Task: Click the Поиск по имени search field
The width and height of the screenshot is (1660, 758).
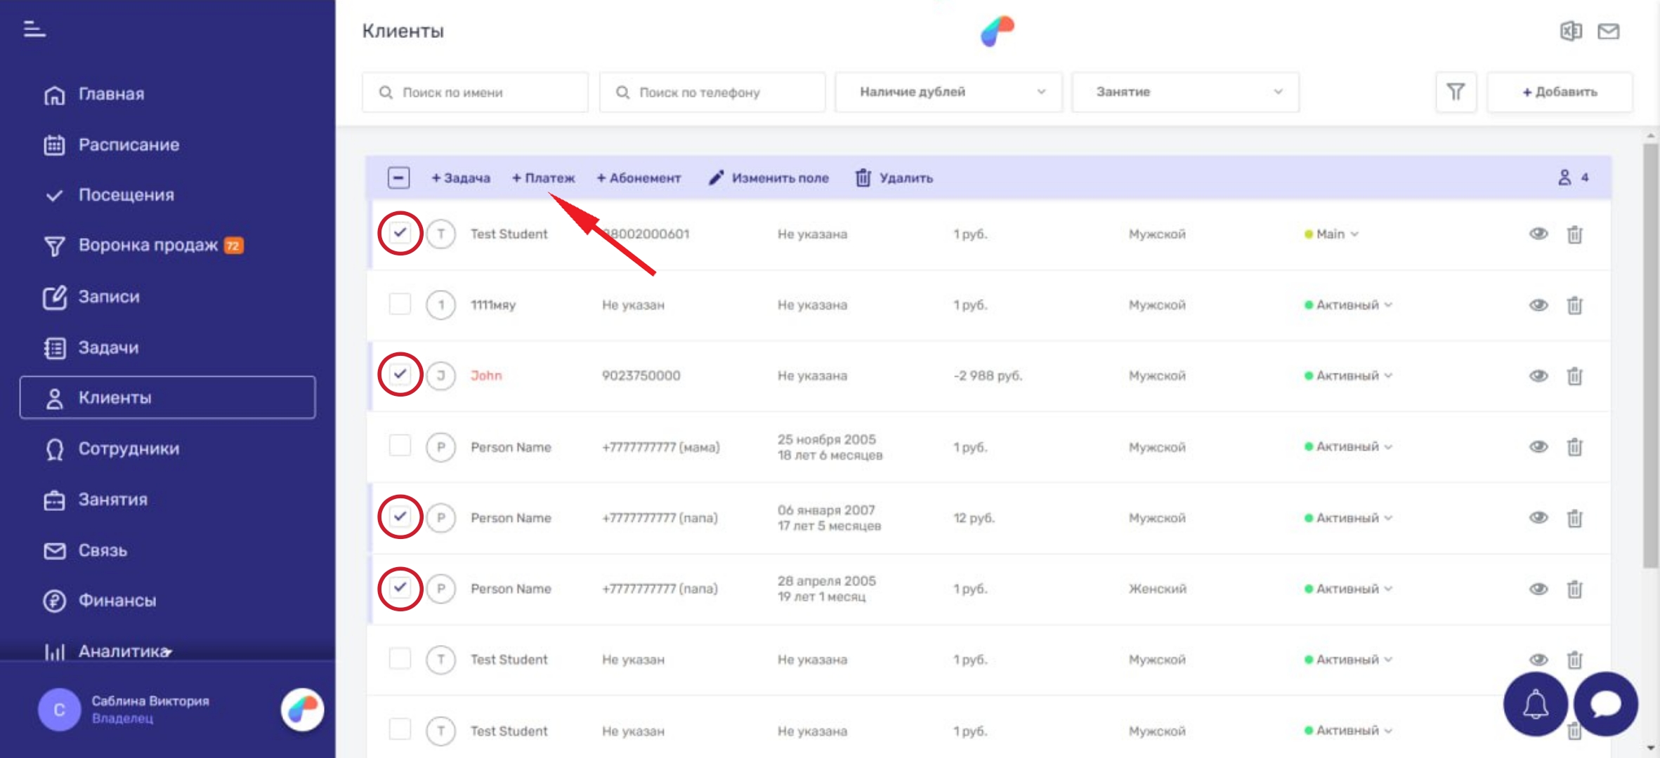Action: [x=475, y=92]
